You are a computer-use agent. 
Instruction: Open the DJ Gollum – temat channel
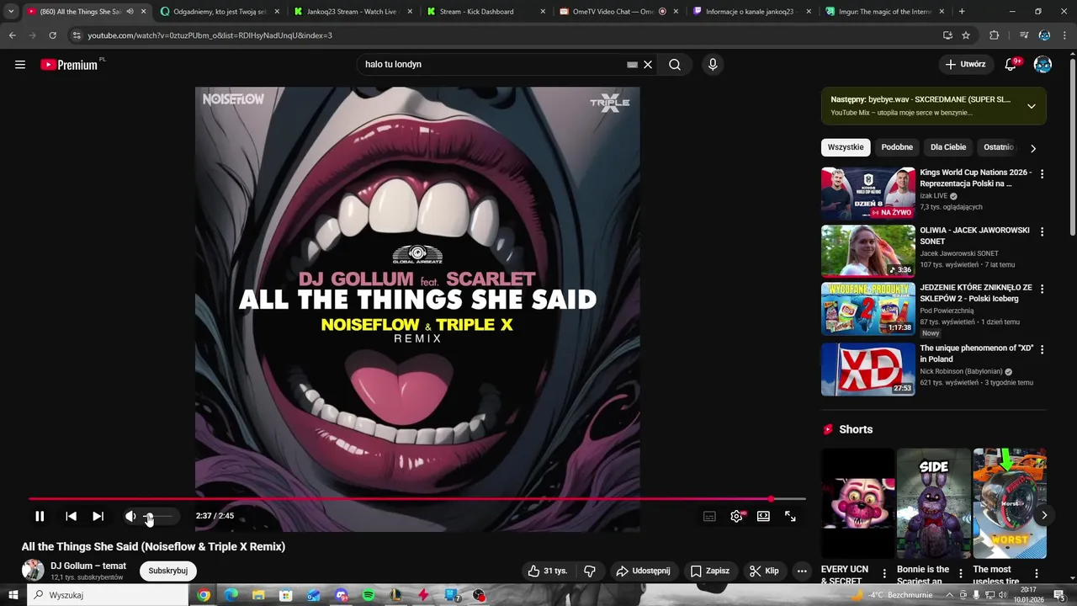click(x=88, y=566)
